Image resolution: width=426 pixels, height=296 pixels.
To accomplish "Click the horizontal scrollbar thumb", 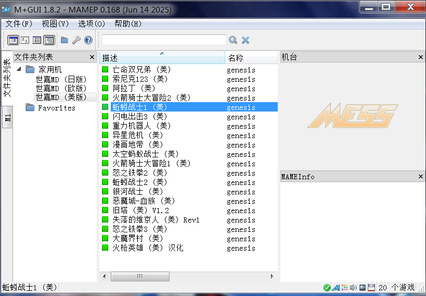I will [x=140, y=276].
